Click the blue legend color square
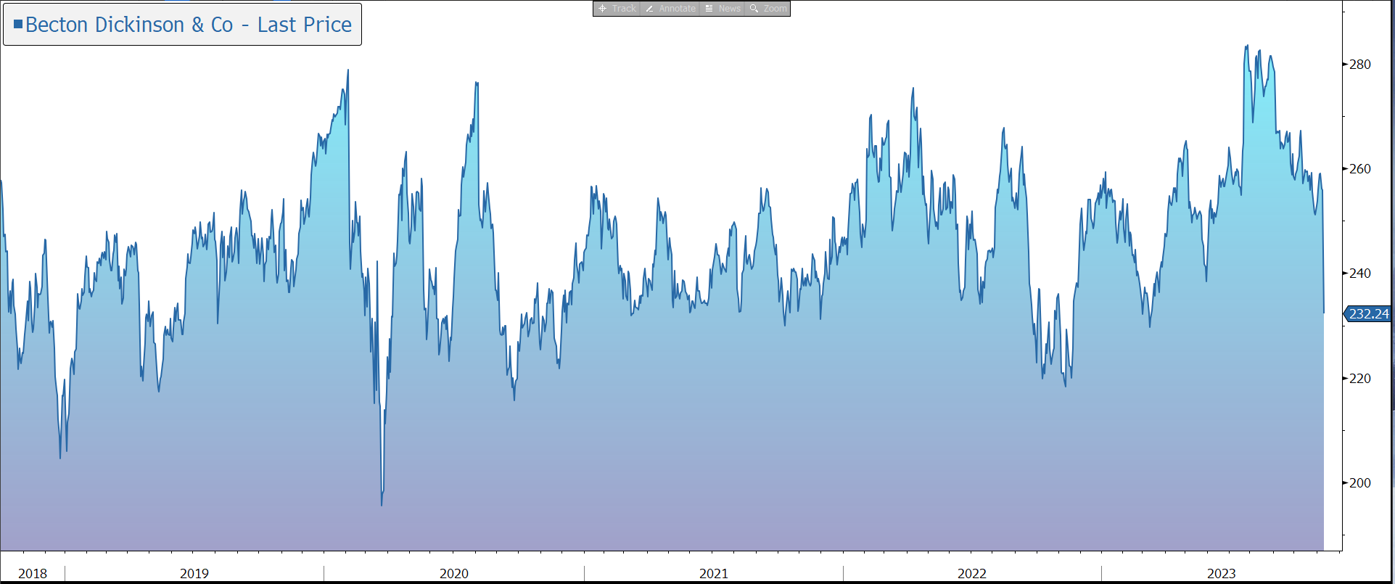 pyautogui.click(x=18, y=24)
